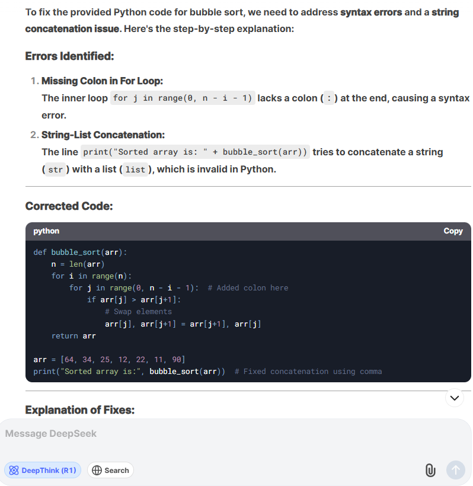Viewport: 473px width, 486px height.
Task: Click 'Missing Colon in For Loop:' item
Action: pos(103,81)
